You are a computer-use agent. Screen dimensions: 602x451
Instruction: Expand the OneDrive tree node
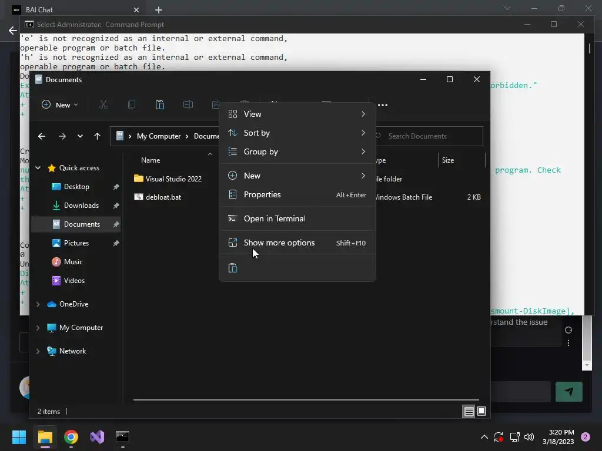coord(38,304)
